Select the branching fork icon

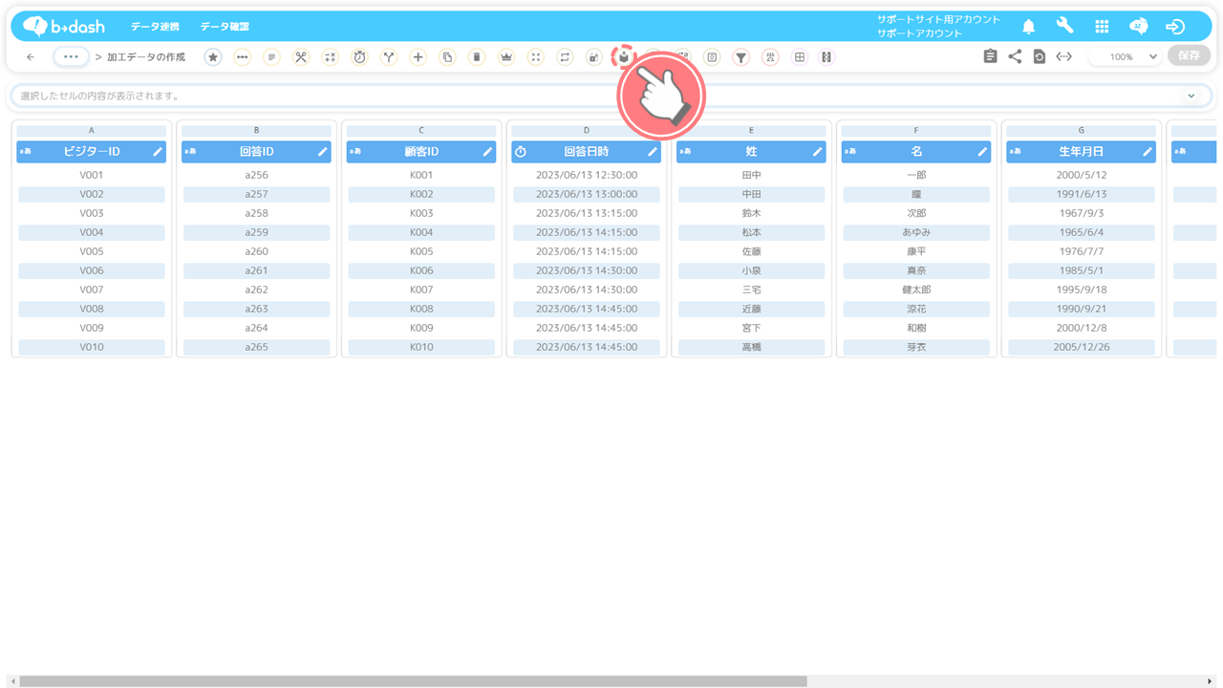click(x=389, y=57)
